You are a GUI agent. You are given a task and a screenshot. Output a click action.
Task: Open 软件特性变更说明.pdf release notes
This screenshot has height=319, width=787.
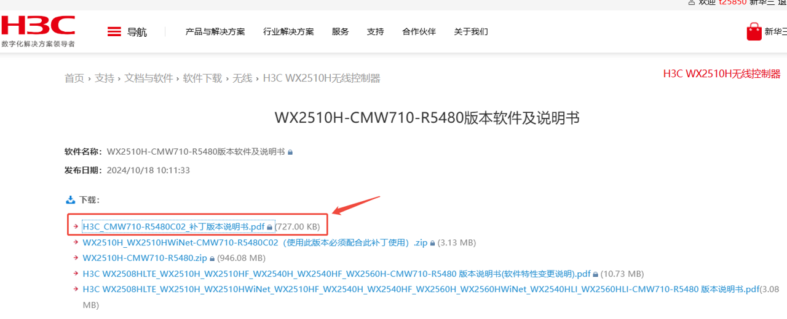point(336,274)
